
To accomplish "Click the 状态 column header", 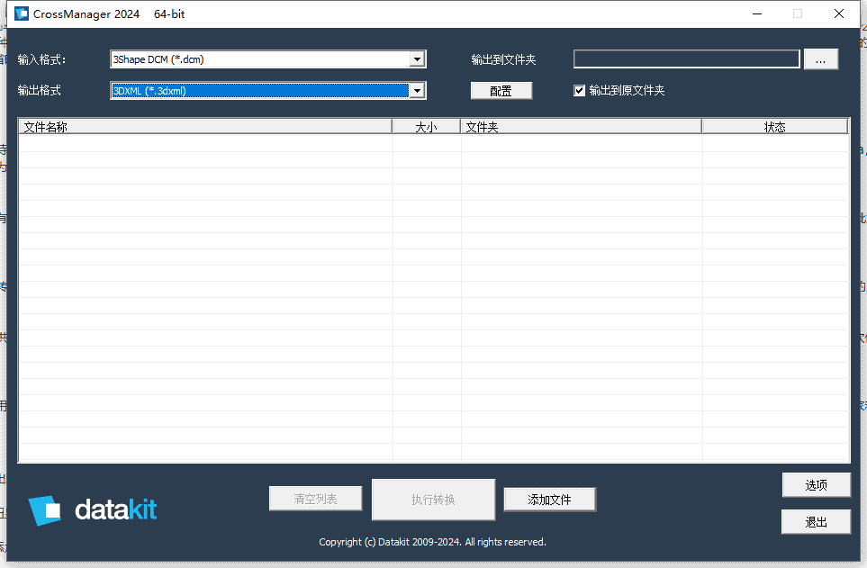I will coord(774,126).
